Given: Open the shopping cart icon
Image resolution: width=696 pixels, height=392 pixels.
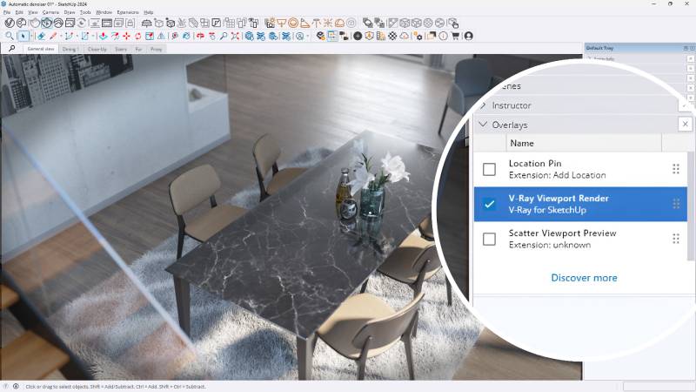Looking at the screenshot, I should point(457,36).
